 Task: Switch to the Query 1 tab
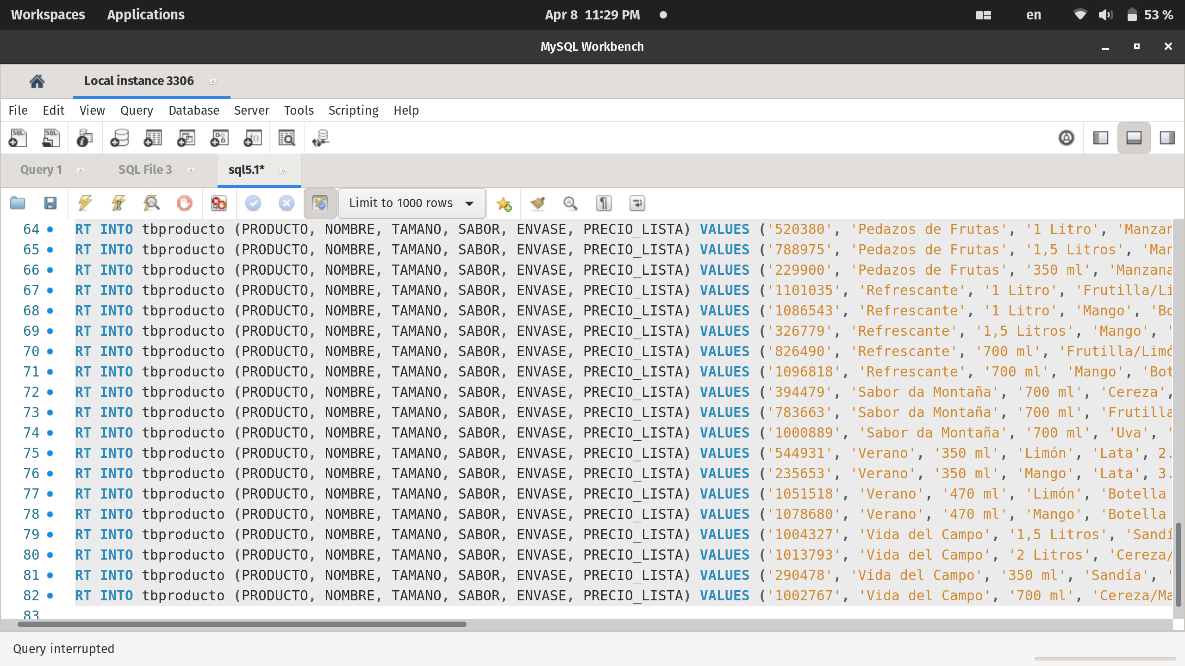pos(41,169)
